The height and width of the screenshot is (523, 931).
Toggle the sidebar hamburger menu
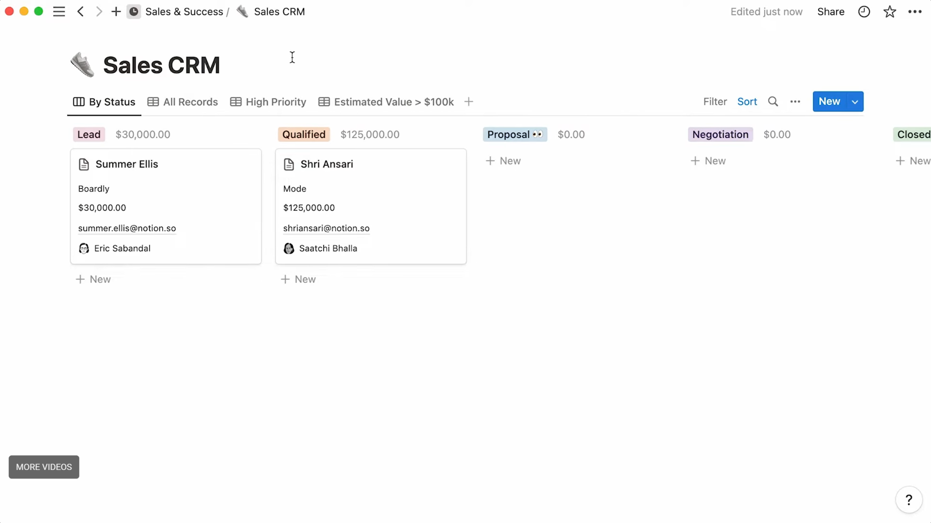click(x=59, y=12)
